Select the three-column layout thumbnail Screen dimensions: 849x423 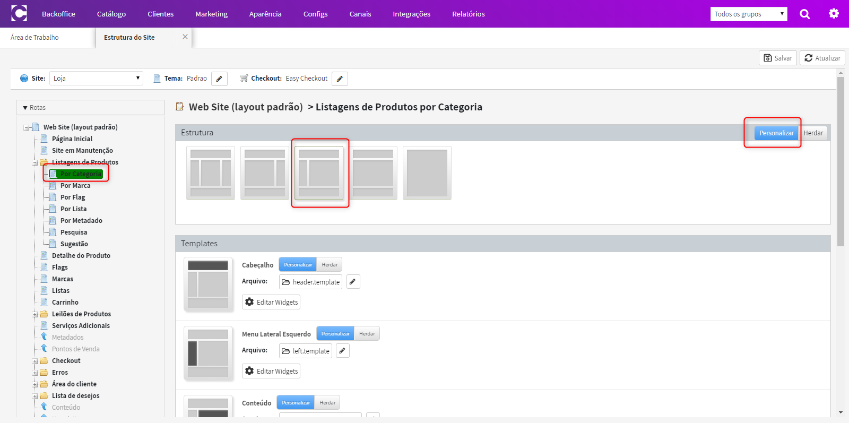[x=211, y=173]
